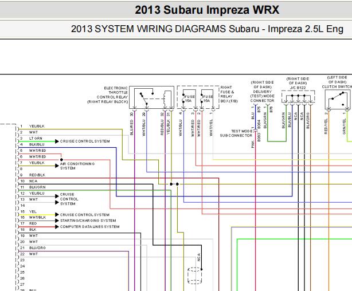
Task: Click vertical 'GRN/YEL' label under clutch switch
Action: (x=344, y=127)
